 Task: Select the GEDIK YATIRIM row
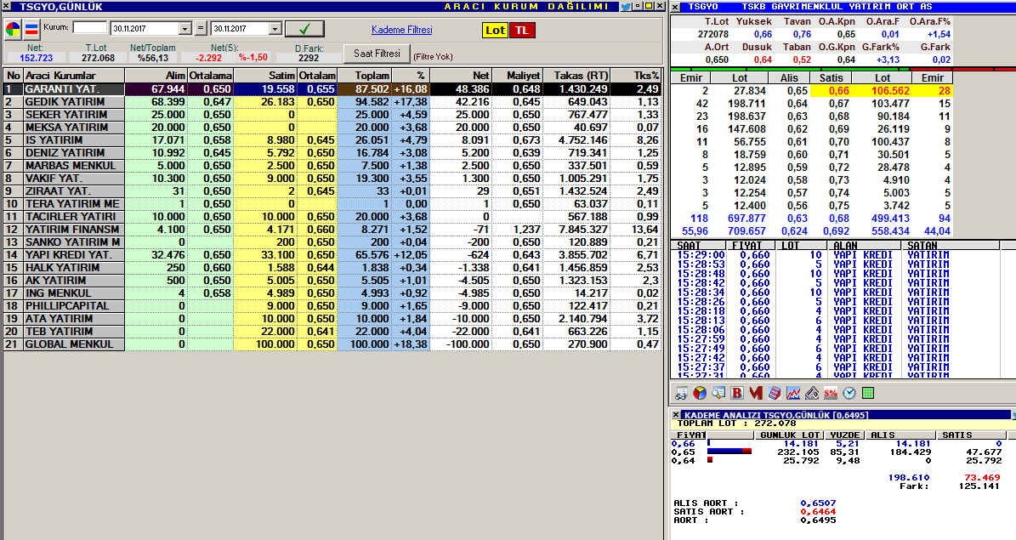(332, 102)
